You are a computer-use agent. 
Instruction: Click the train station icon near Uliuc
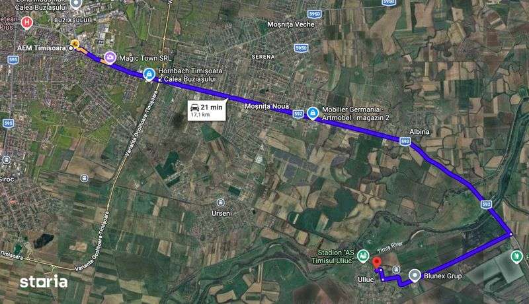click(396, 269)
